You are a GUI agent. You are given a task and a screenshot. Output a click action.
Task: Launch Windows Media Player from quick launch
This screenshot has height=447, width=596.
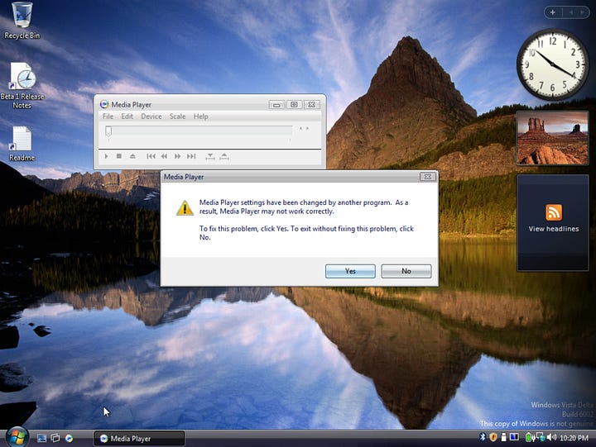pyautogui.click(x=69, y=438)
